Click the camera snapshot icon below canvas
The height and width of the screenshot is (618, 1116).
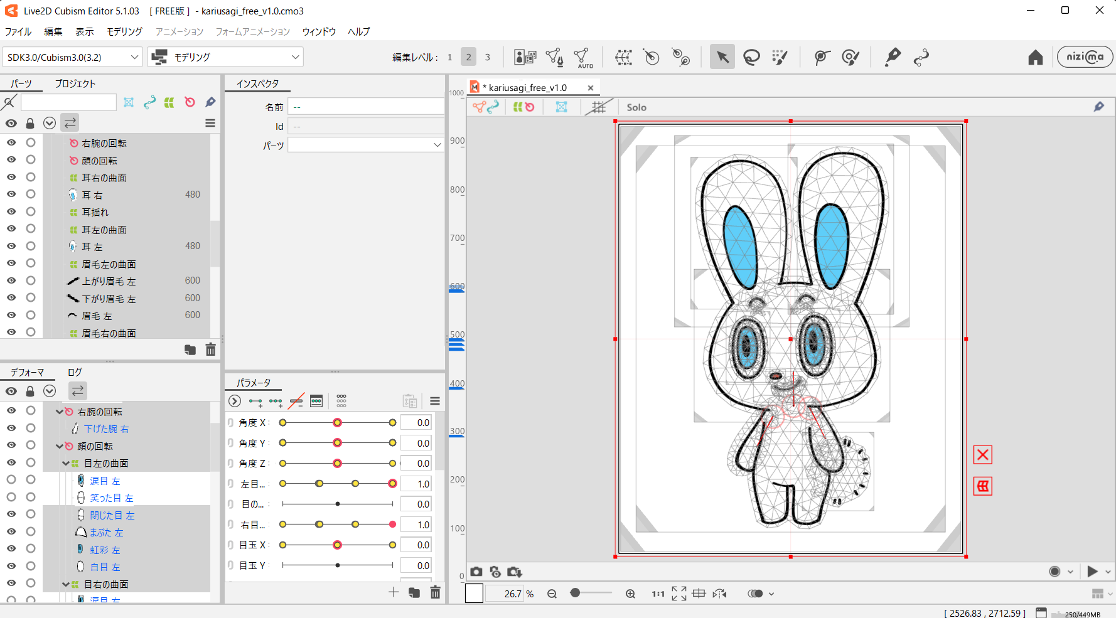[x=476, y=572]
